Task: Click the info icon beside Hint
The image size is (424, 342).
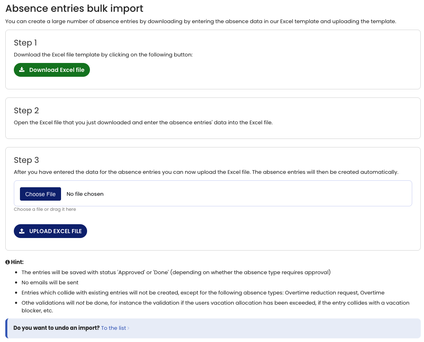Action: 7,262
